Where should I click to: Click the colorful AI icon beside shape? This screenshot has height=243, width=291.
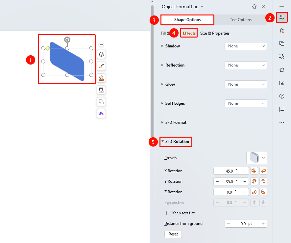(x=101, y=114)
